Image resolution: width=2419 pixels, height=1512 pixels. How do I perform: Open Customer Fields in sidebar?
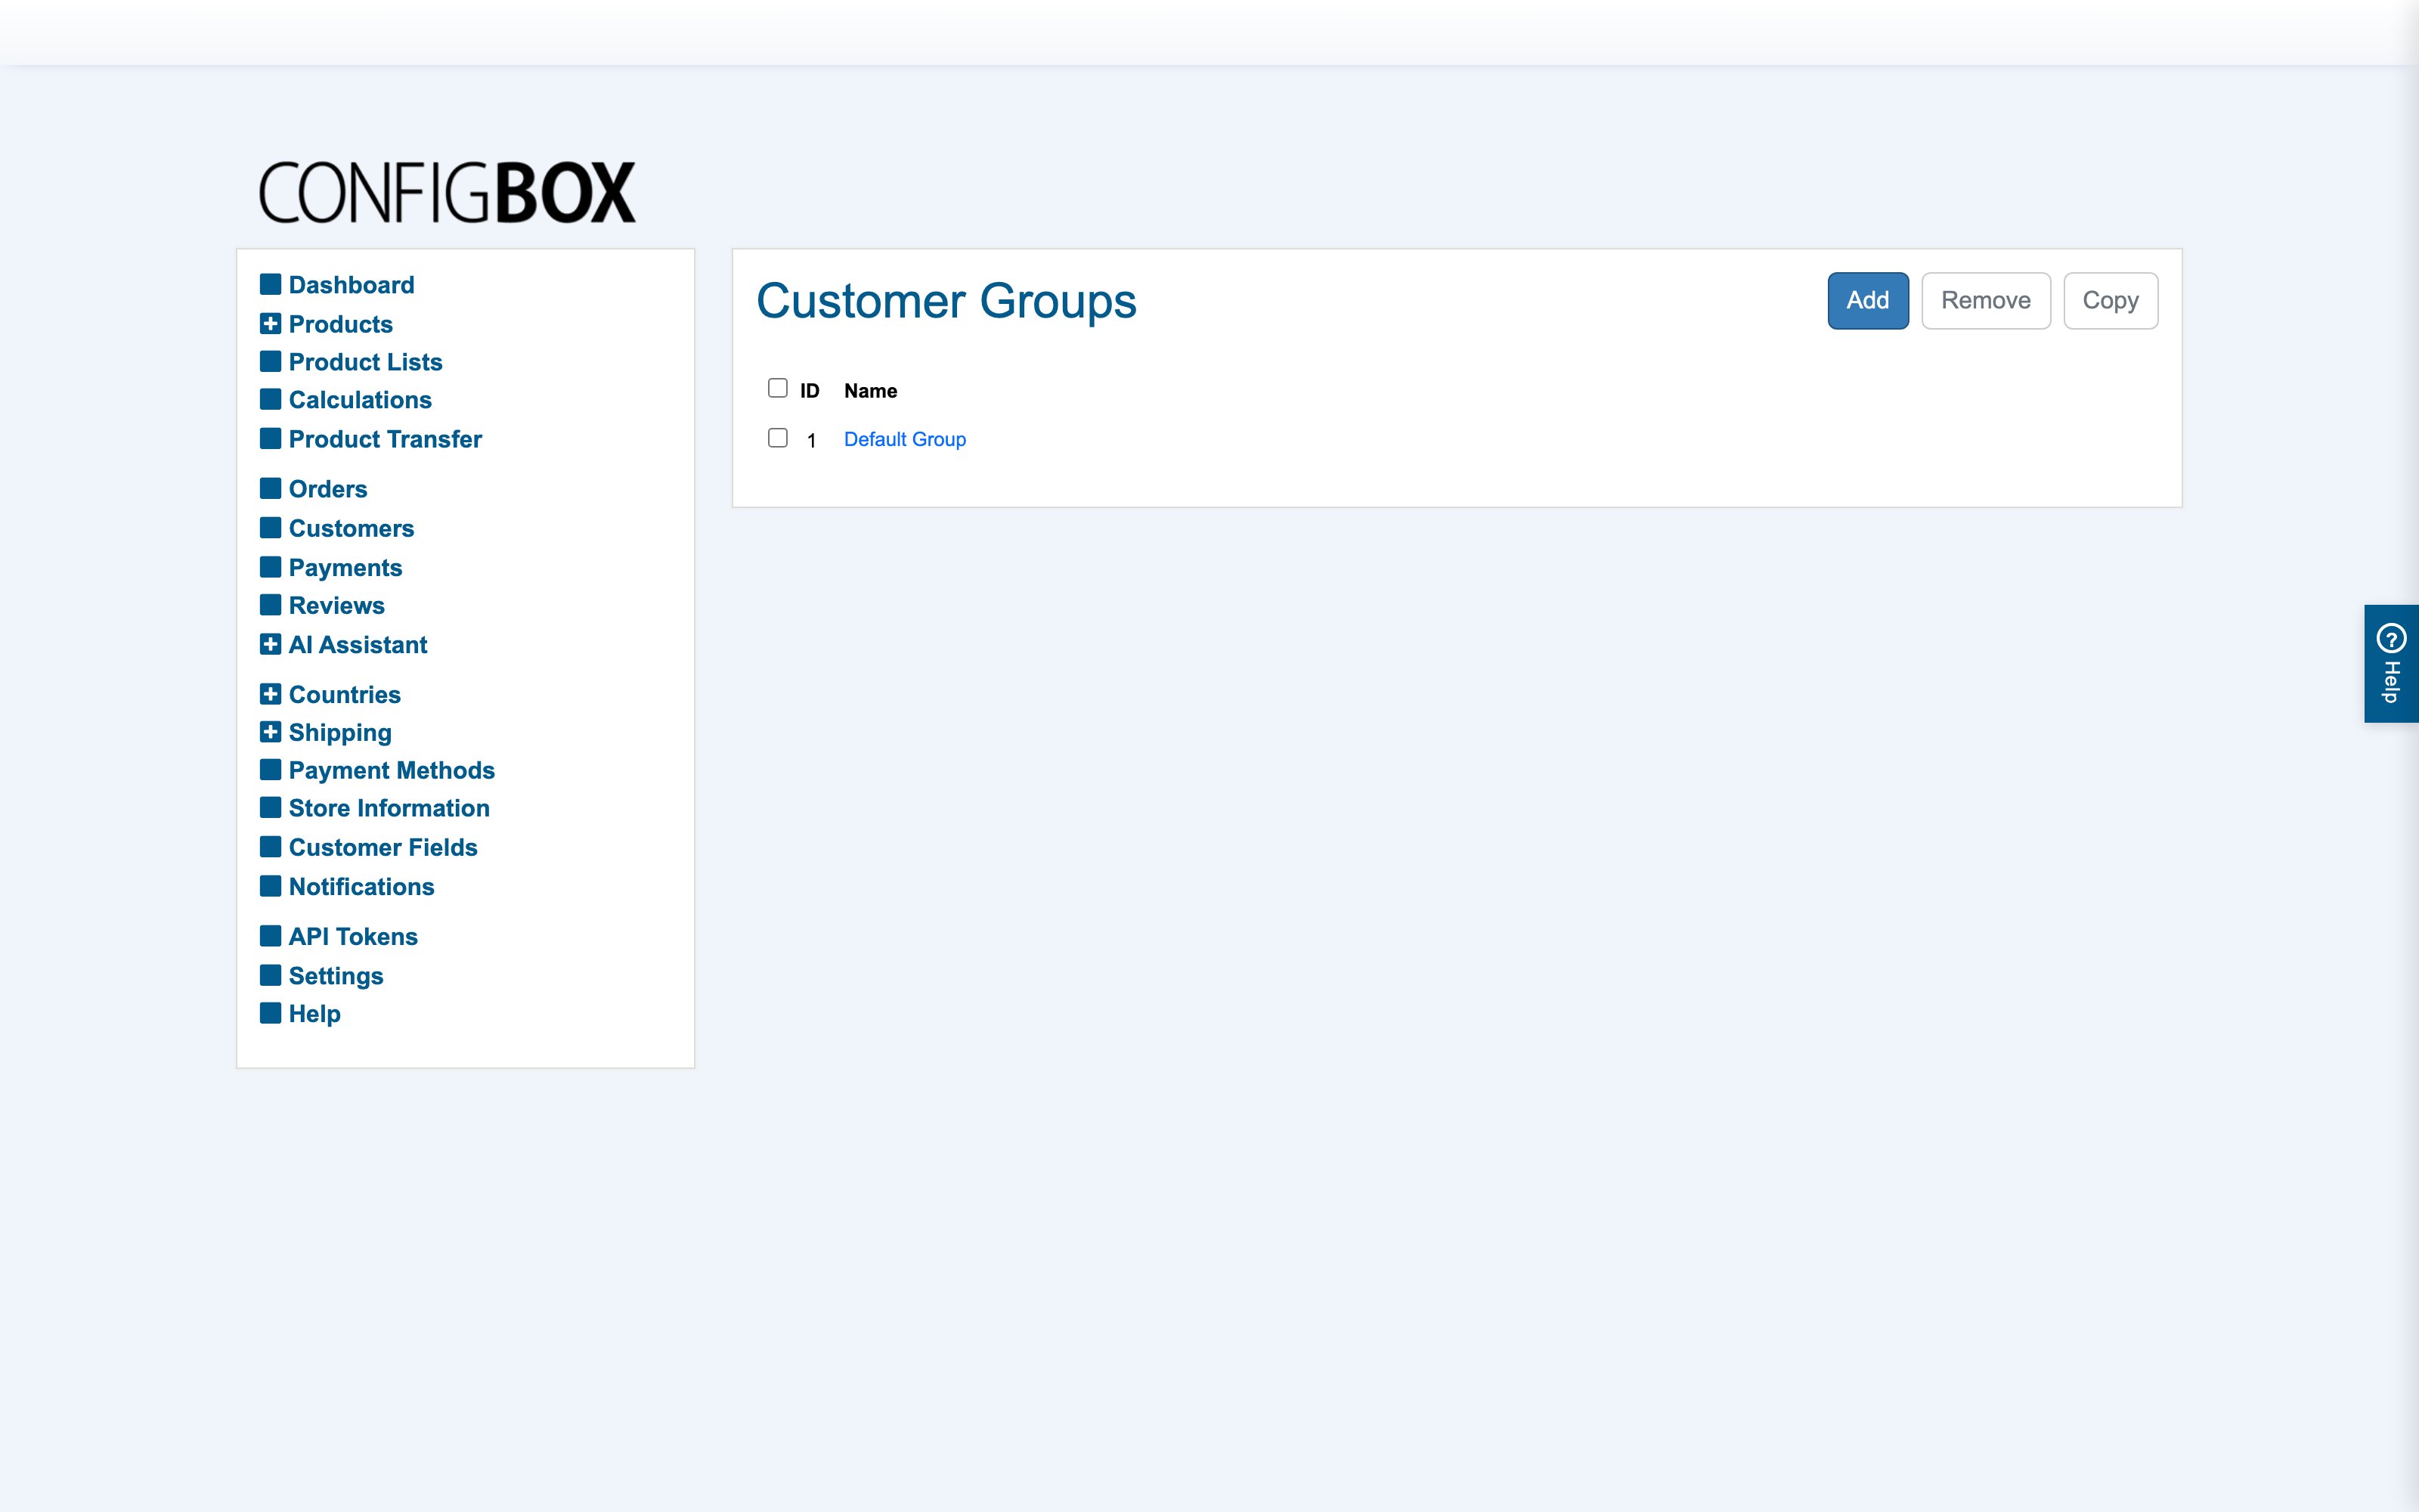pos(383,847)
